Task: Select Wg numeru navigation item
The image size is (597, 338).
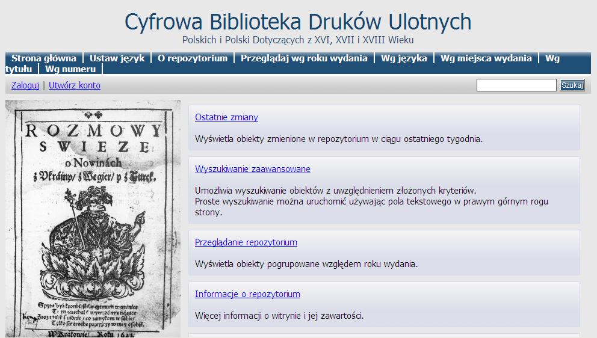Action: point(70,69)
